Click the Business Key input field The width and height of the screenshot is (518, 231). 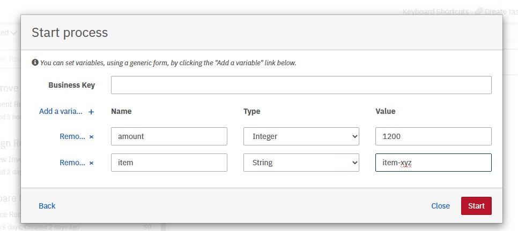coord(301,85)
